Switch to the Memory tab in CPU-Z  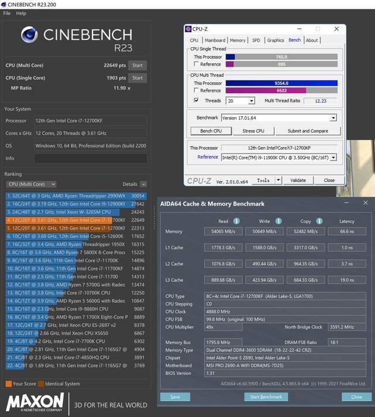(237, 40)
